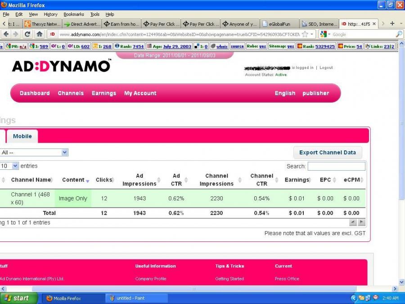The image size is (405, 304).
Task: Open the View menu
Action: point(33,14)
